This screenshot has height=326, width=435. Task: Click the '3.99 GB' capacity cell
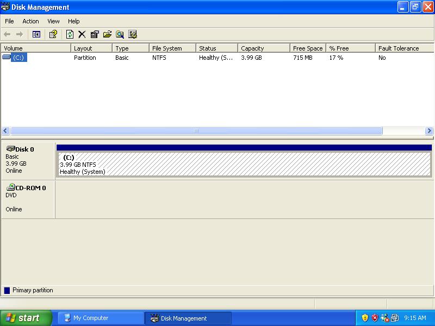[x=251, y=58]
